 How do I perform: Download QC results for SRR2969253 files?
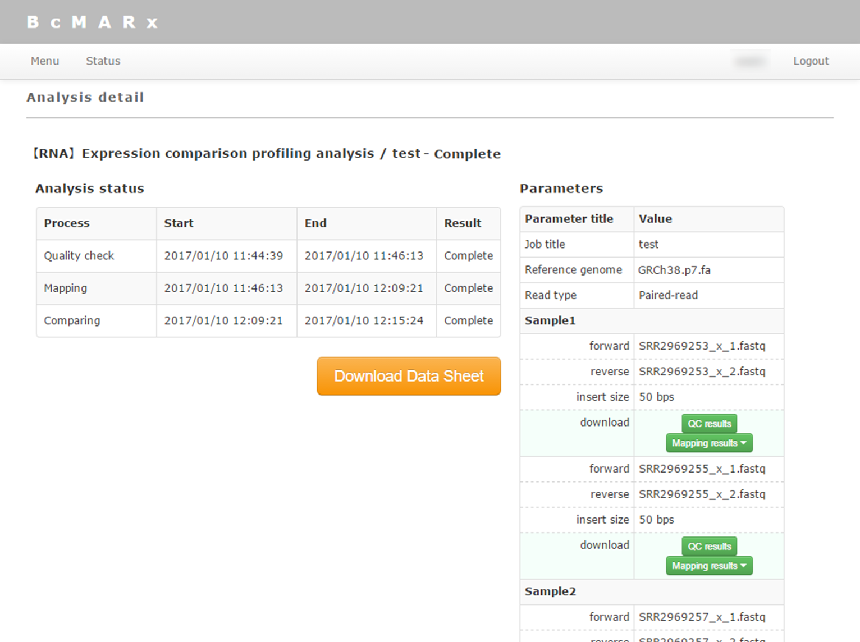click(x=709, y=424)
